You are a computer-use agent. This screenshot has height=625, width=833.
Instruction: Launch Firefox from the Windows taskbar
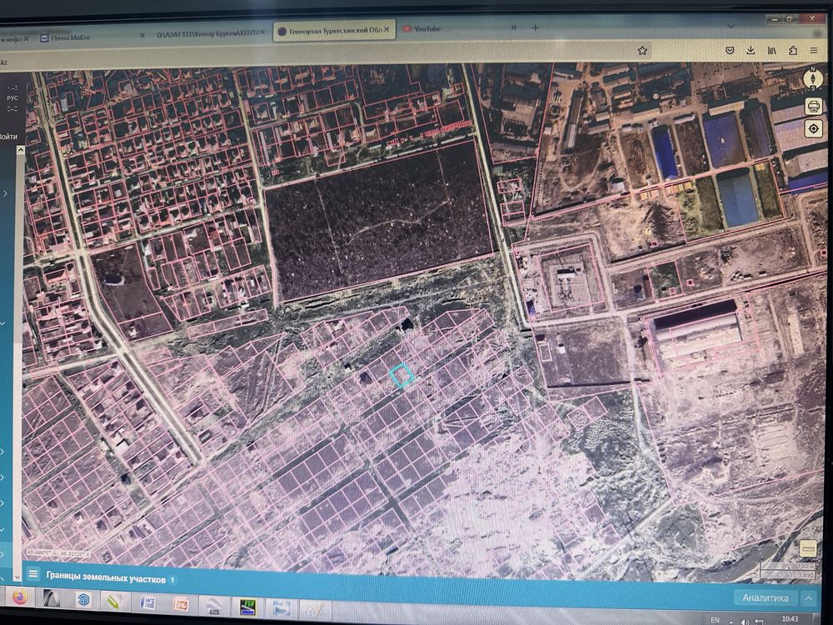point(20,598)
